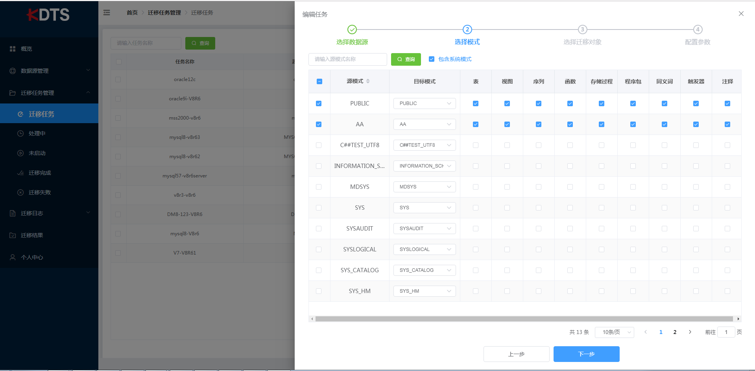
Task: Click the 处理中 clock icon
Action: click(x=20, y=133)
